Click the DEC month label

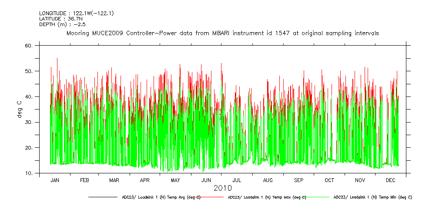[x=390, y=180]
